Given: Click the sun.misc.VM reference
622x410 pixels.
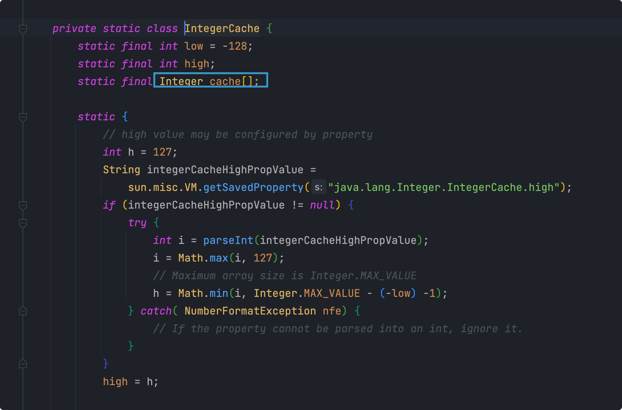Looking at the screenshot, I should click(163, 187).
